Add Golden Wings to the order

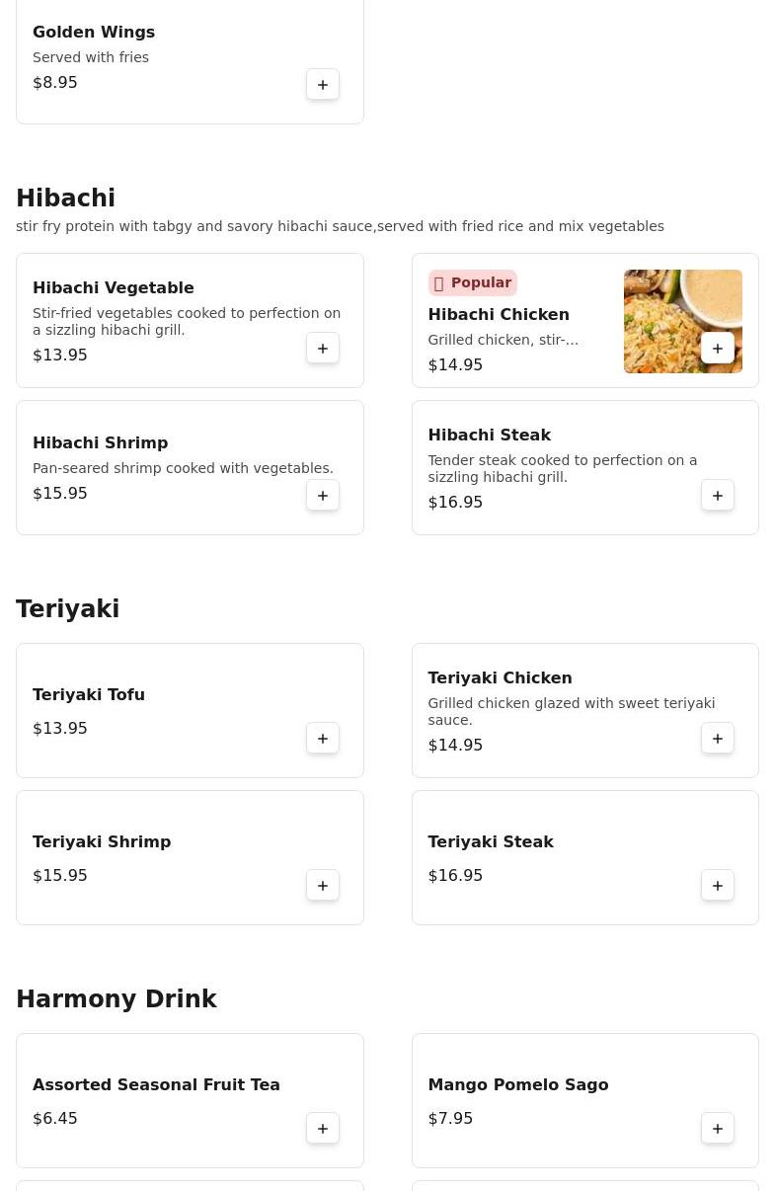pos(323,84)
